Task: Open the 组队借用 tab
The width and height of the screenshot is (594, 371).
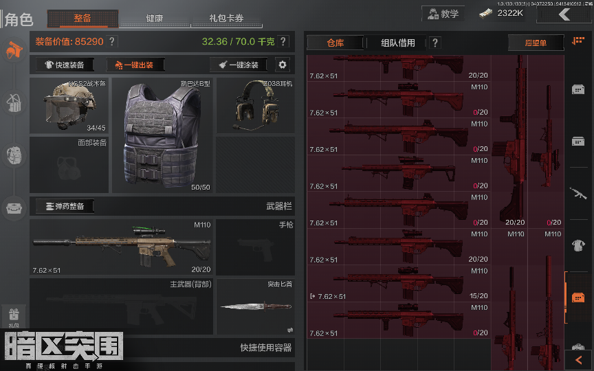Action: coord(398,43)
